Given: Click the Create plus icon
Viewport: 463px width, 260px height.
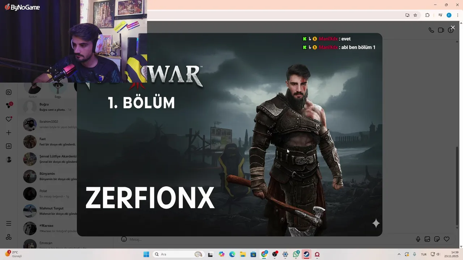Looking at the screenshot, I should (x=9, y=133).
